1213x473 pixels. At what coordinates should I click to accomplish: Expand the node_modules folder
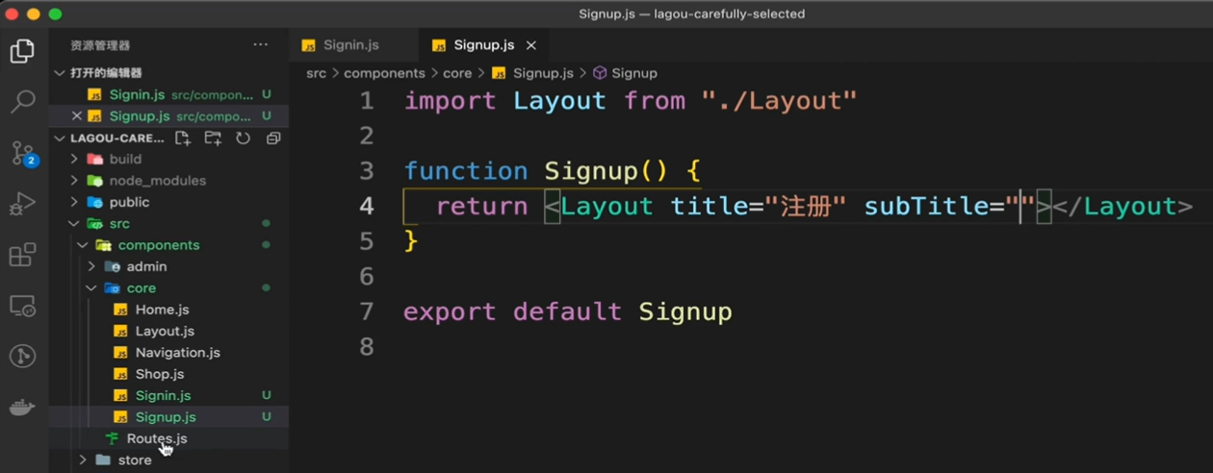click(x=74, y=181)
